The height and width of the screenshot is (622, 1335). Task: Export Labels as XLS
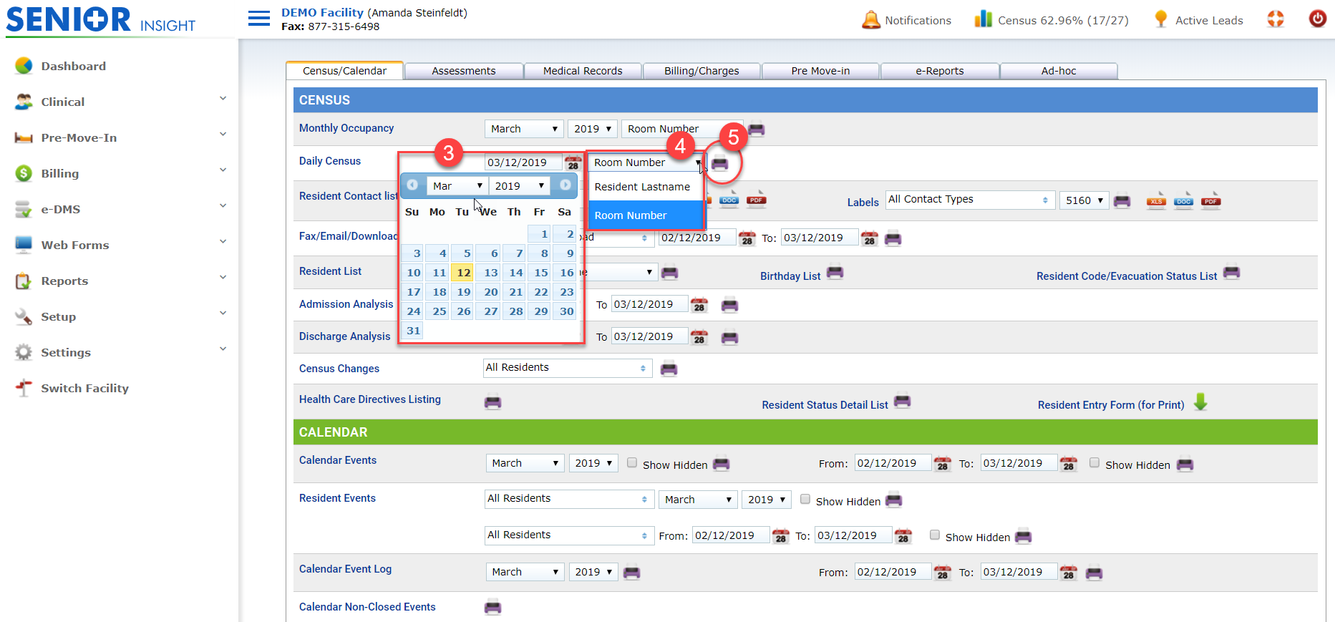[1156, 200]
